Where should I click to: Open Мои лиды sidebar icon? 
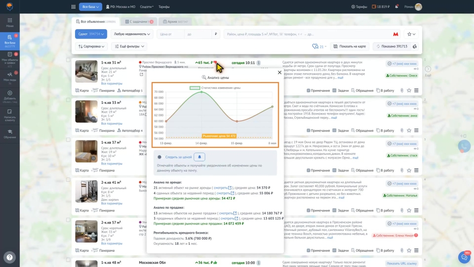point(10,77)
